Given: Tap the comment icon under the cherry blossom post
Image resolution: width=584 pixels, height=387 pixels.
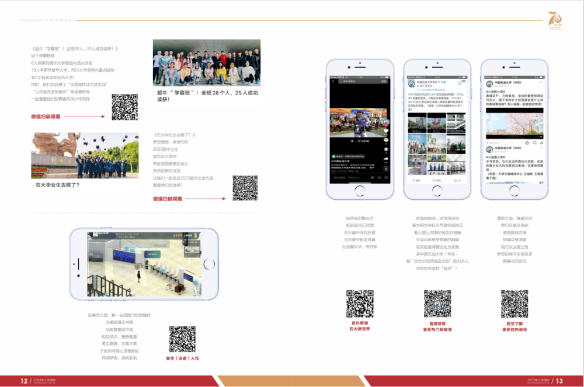Looking at the screenshot, I should coord(534,142).
